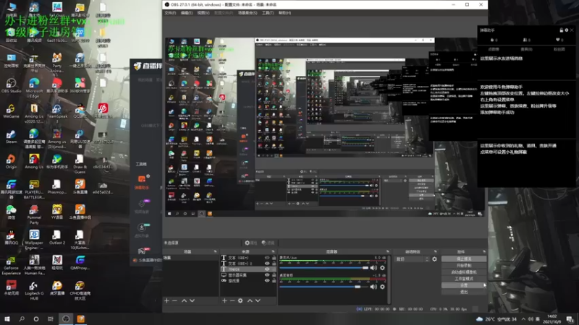Open the 工具(T) menu

coord(268,13)
